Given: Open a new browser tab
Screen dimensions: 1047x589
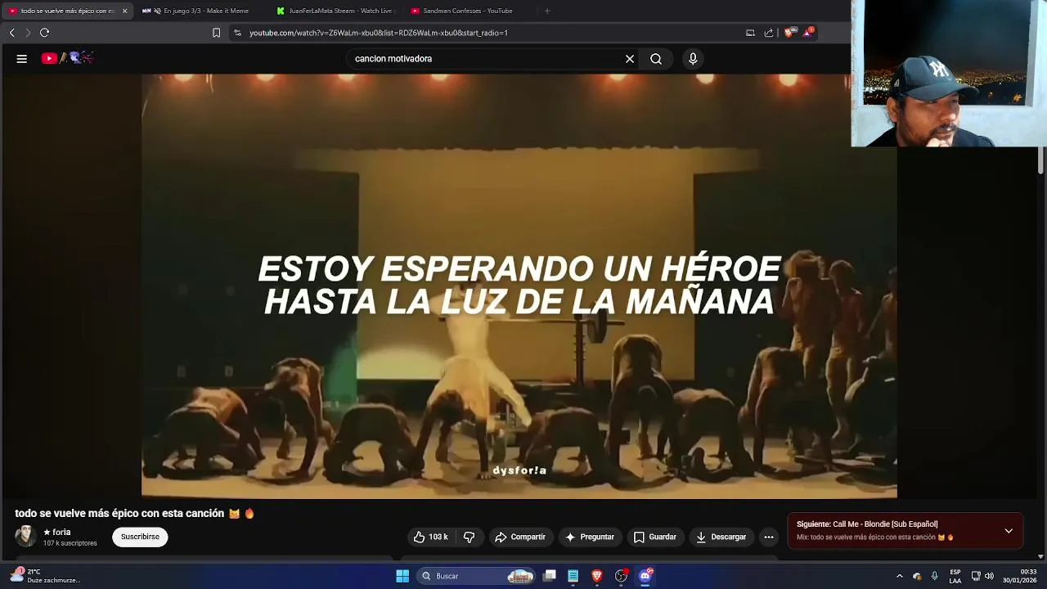Looking at the screenshot, I should tap(547, 11).
